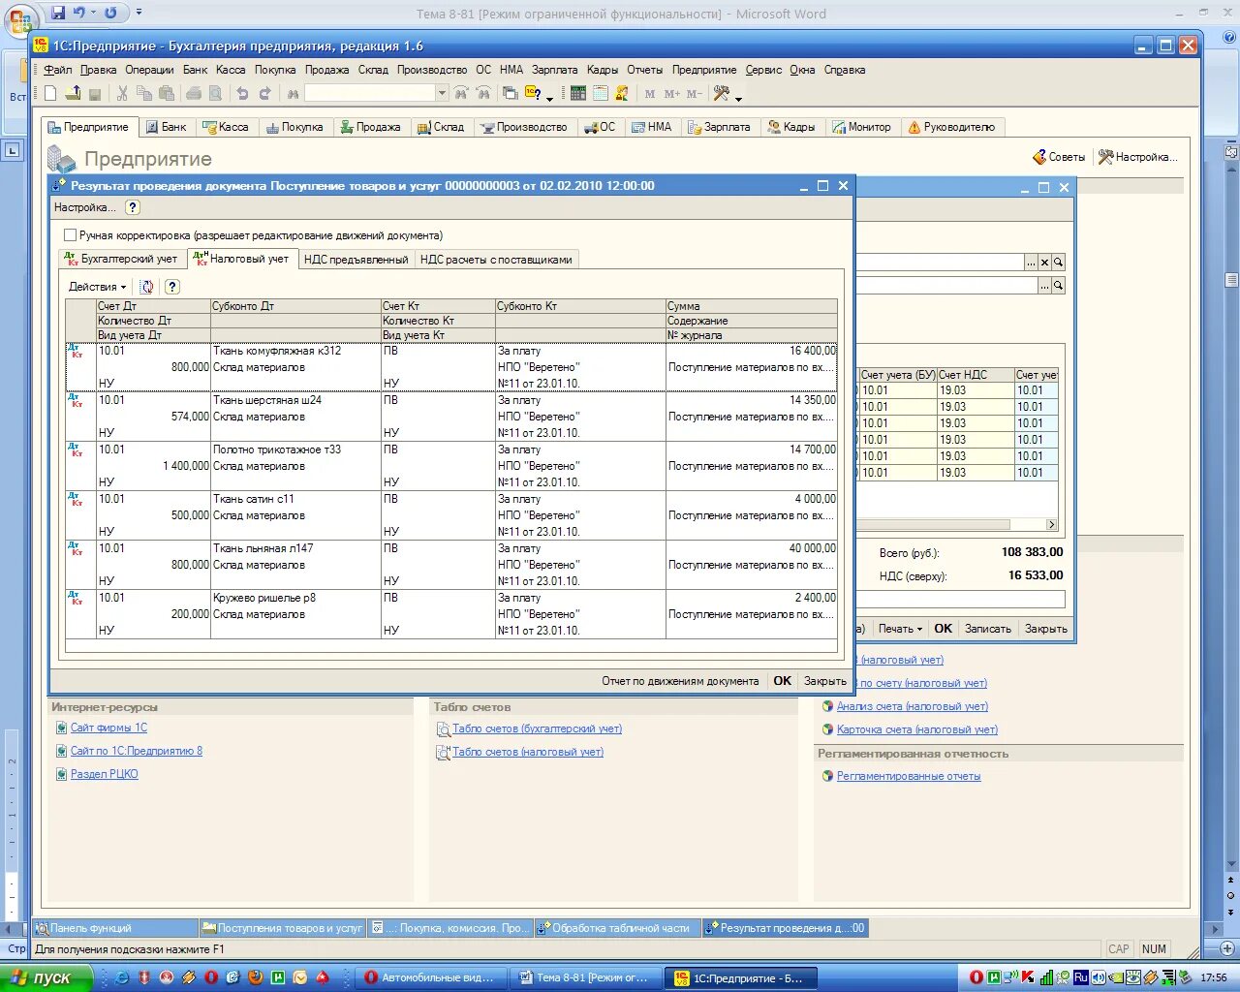Expand the toolbar search combo box arrow
This screenshot has width=1240, height=992.
pyautogui.click(x=442, y=93)
